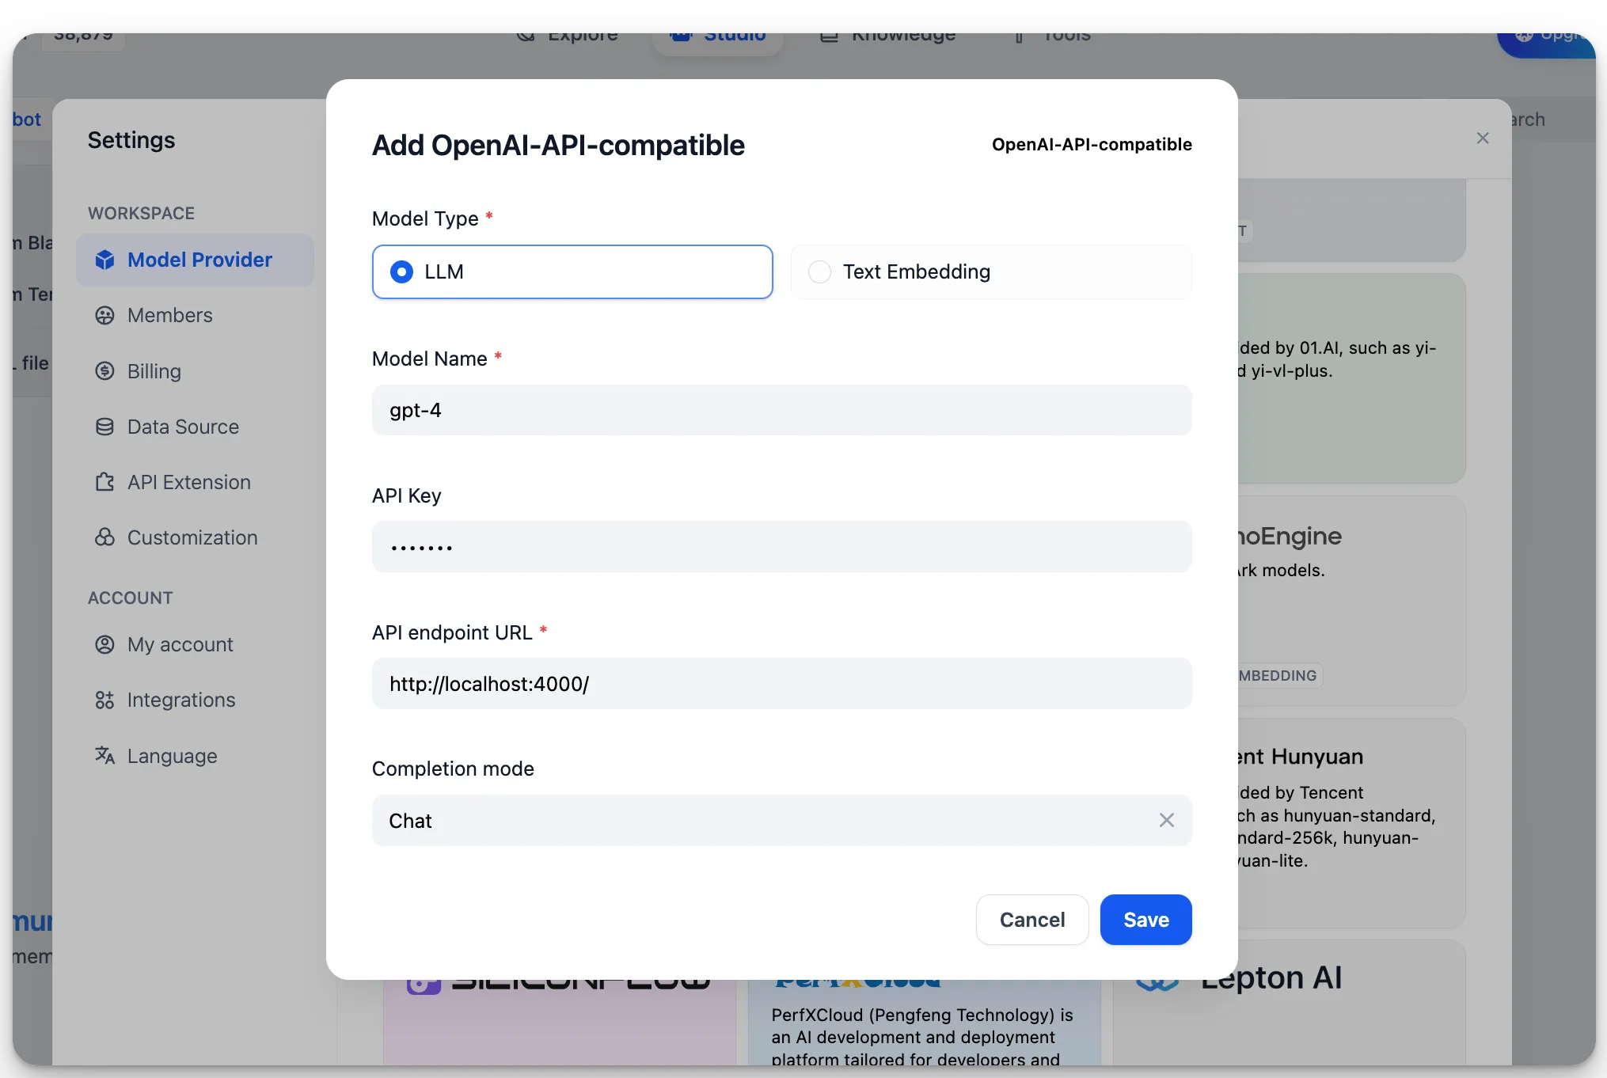The height and width of the screenshot is (1078, 1607).
Task: Click the My account person icon
Action: tap(104, 644)
